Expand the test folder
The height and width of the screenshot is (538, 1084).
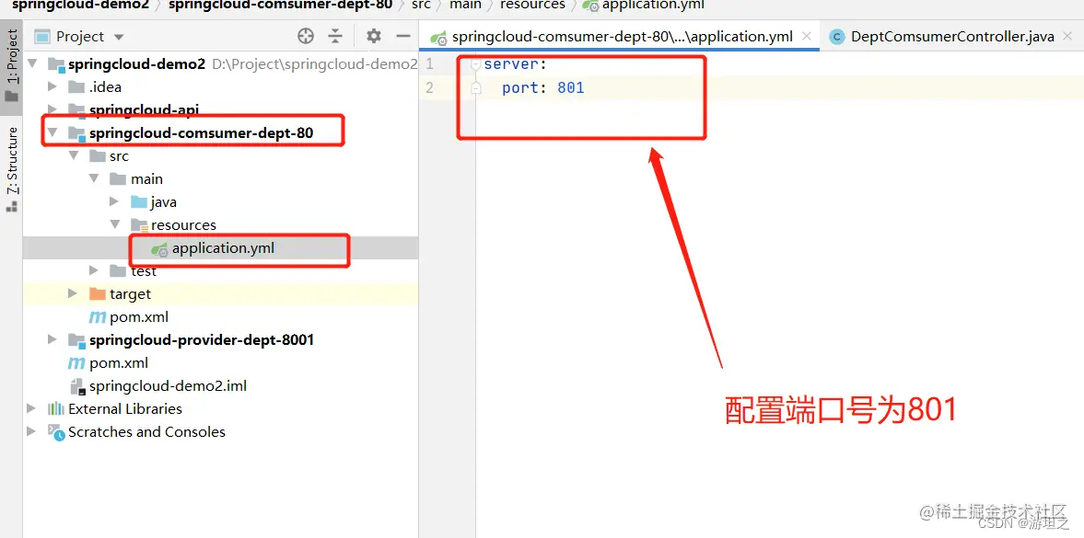coord(93,270)
